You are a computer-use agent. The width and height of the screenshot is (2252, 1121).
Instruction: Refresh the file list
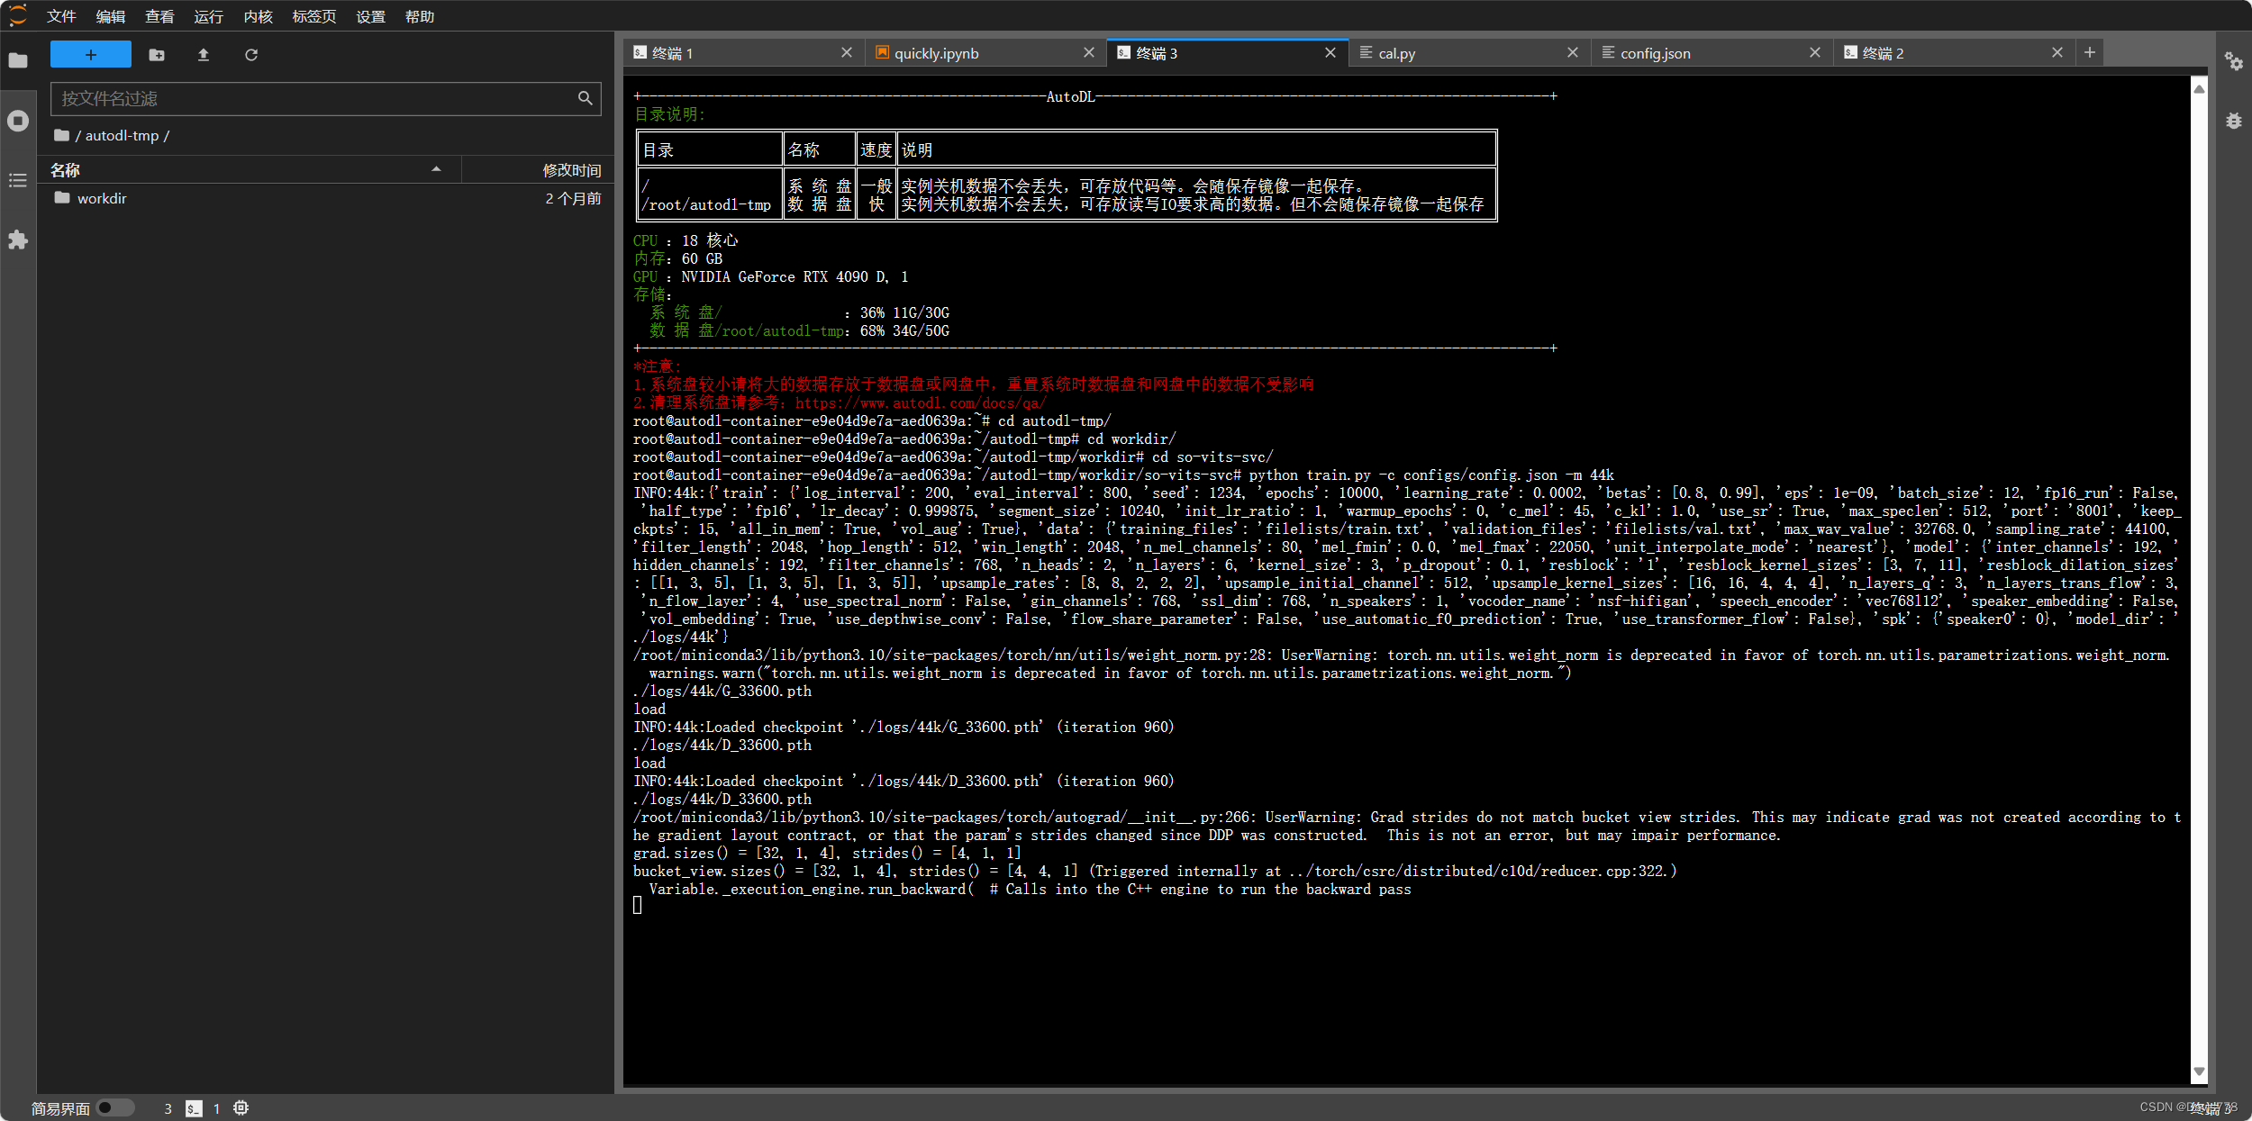(x=251, y=55)
